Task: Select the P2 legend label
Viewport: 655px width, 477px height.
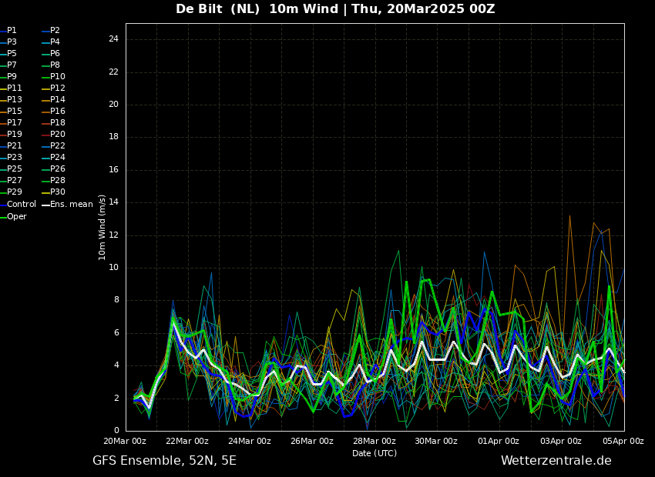Action: point(51,31)
